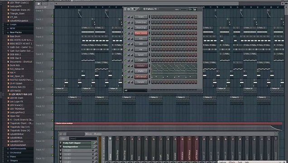Click the Hat channel button
The height and width of the screenshot is (163, 288).
pyautogui.click(x=141, y=49)
